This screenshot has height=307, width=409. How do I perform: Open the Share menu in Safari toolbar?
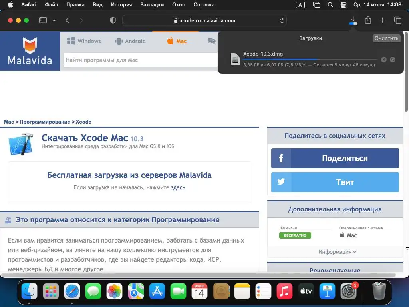coord(368,20)
